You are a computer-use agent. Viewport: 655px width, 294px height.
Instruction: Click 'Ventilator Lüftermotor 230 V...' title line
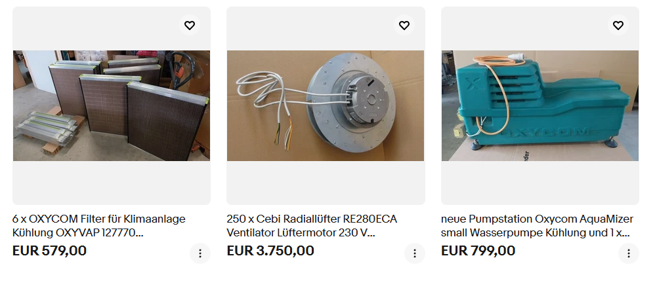pos(301,232)
